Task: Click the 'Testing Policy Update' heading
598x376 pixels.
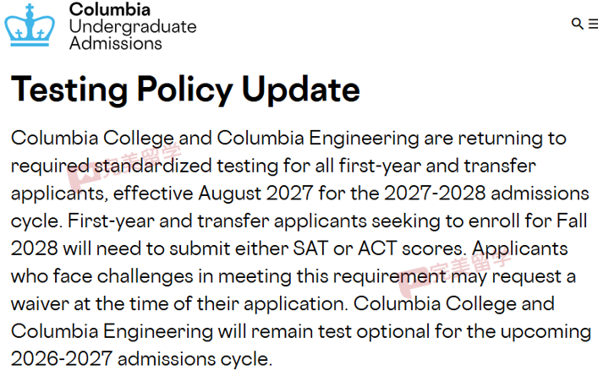Action: (185, 90)
